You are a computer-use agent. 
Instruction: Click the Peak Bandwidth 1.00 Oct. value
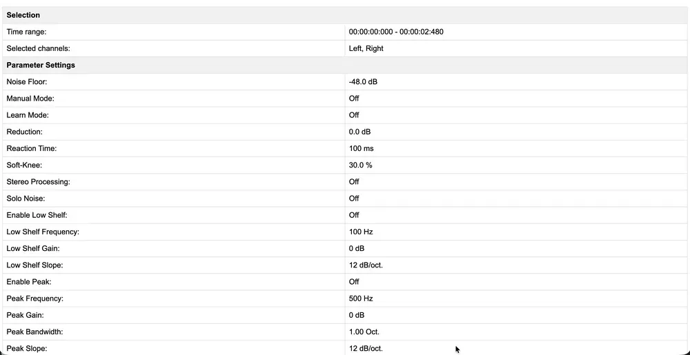(364, 332)
